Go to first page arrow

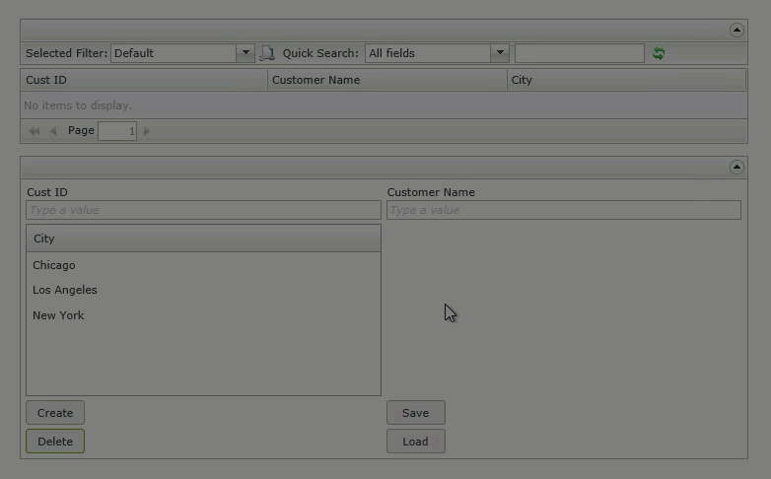coord(35,131)
